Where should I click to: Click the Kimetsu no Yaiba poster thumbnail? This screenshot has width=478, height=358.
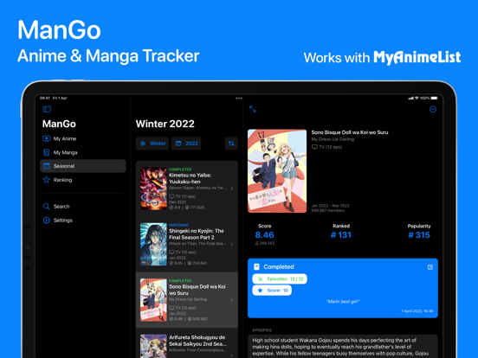click(153, 189)
